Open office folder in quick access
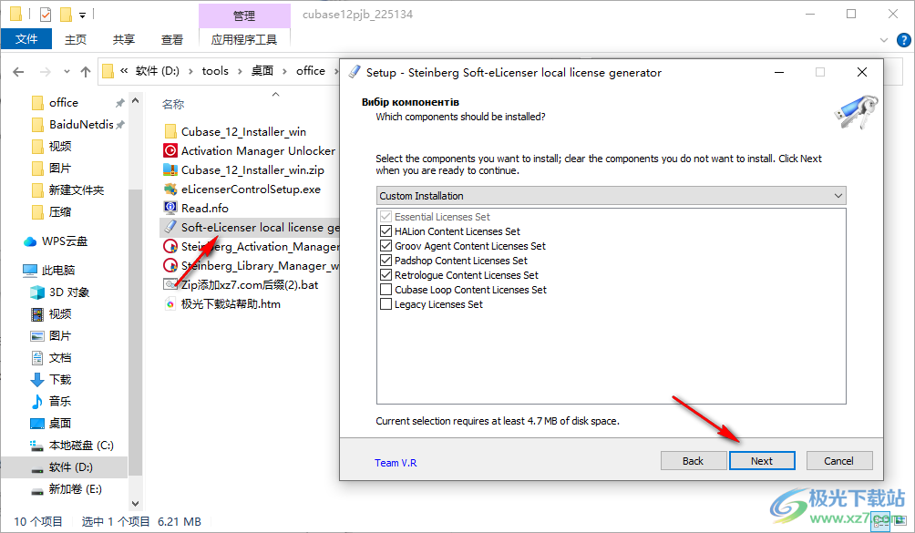 [64, 103]
